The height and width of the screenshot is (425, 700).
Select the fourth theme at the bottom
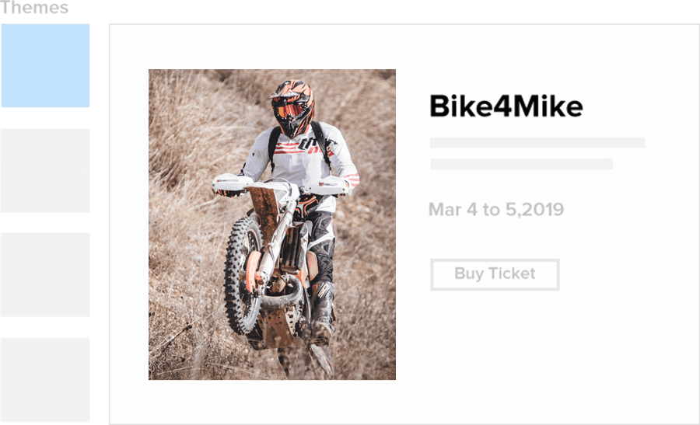pos(45,379)
